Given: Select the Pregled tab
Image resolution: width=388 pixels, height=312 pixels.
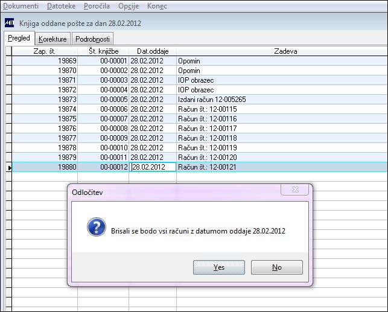Looking at the screenshot, I should tap(19, 38).
